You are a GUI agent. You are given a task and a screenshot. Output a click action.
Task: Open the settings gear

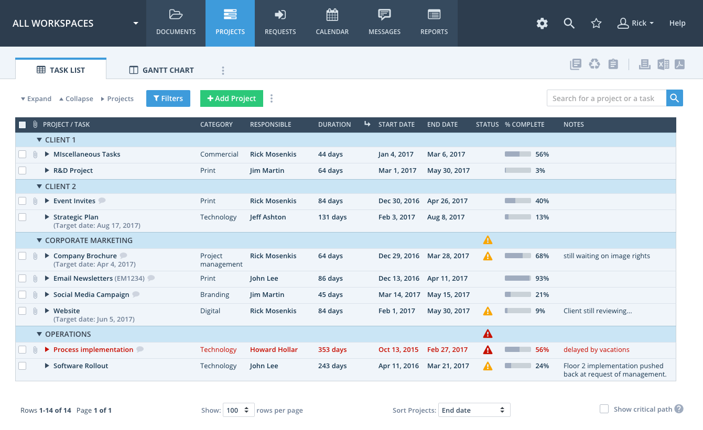[542, 23]
